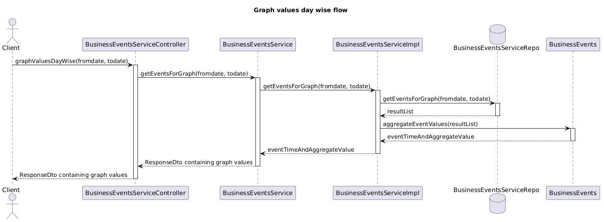Click the top BusinessEventsServiceImpl participant box
The width and height of the screenshot is (604, 222).
click(x=377, y=44)
